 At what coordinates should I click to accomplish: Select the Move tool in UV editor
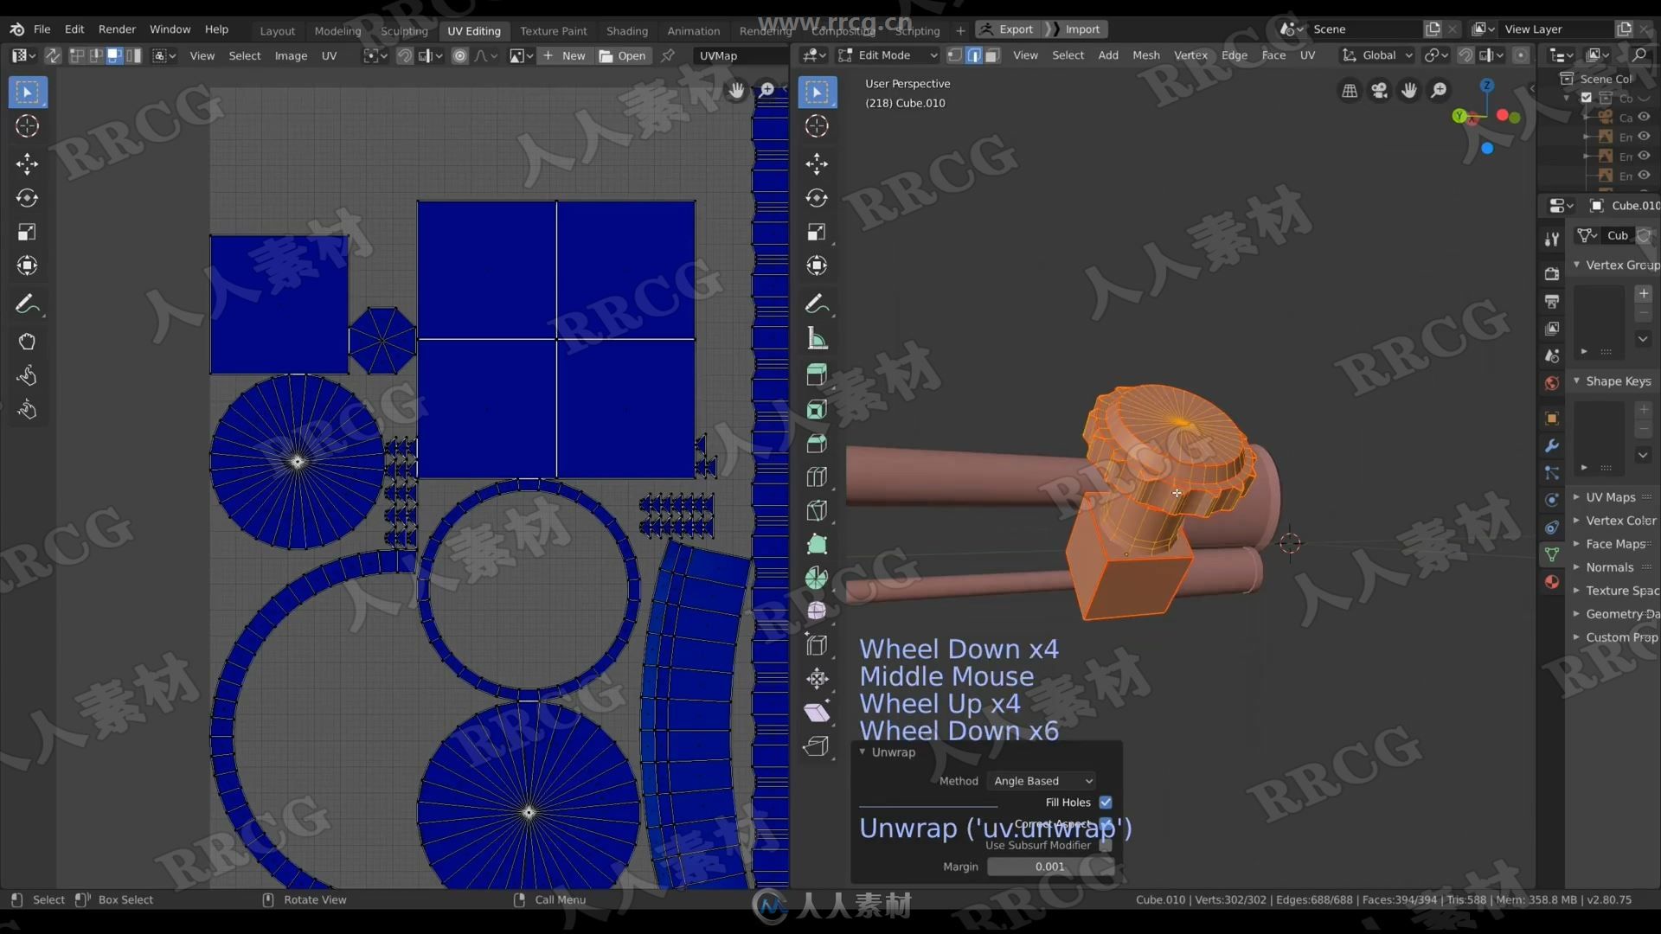pos(28,162)
